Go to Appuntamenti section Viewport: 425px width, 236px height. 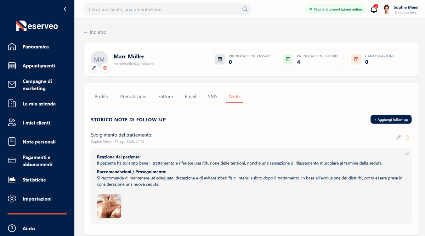coord(39,66)
